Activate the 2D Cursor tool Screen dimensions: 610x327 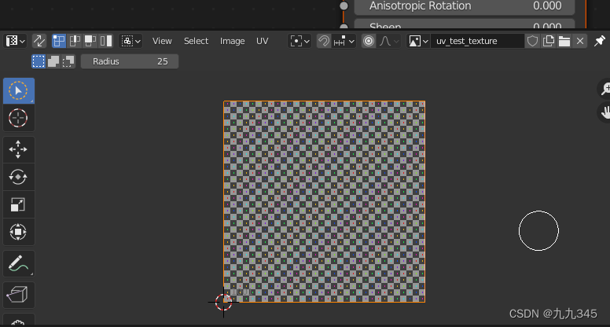17,119
